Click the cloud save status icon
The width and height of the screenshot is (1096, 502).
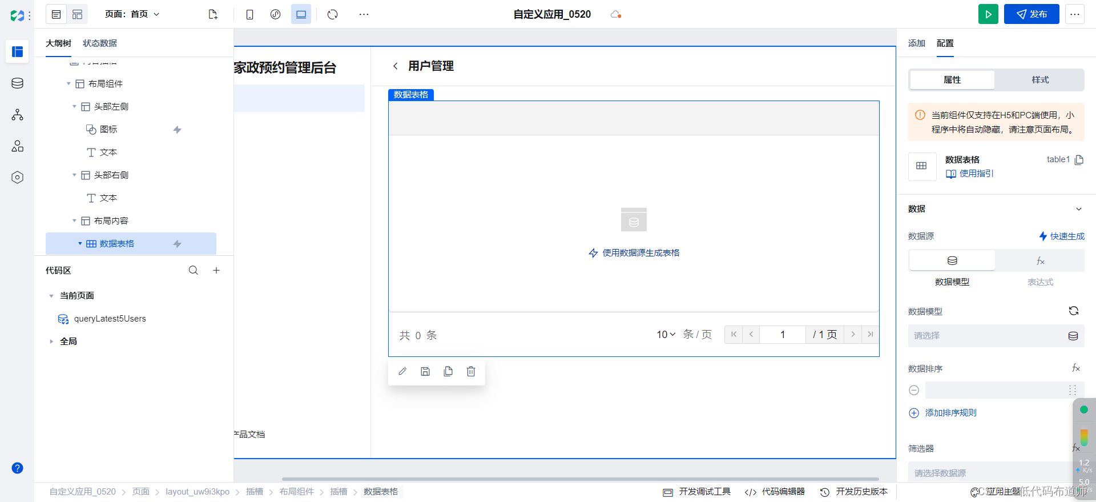pyautogui.click(x=615, y=14)
